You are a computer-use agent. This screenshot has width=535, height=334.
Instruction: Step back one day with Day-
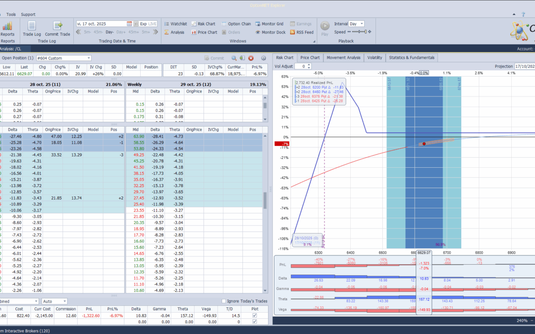pos(109,32)
